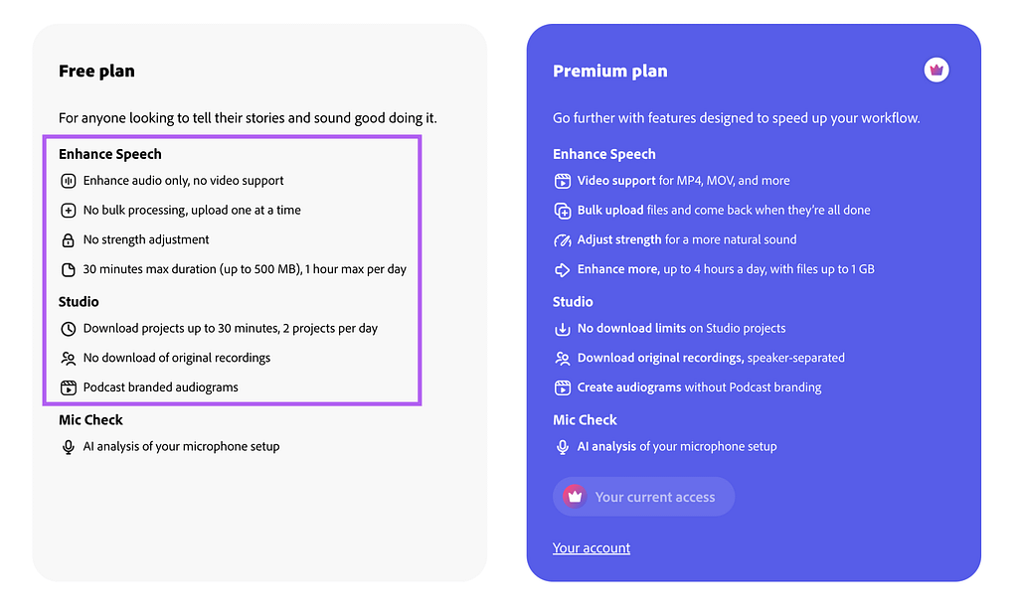
Task: Click the file icon beside 30 minutes max duration
Action: [69, 269]
